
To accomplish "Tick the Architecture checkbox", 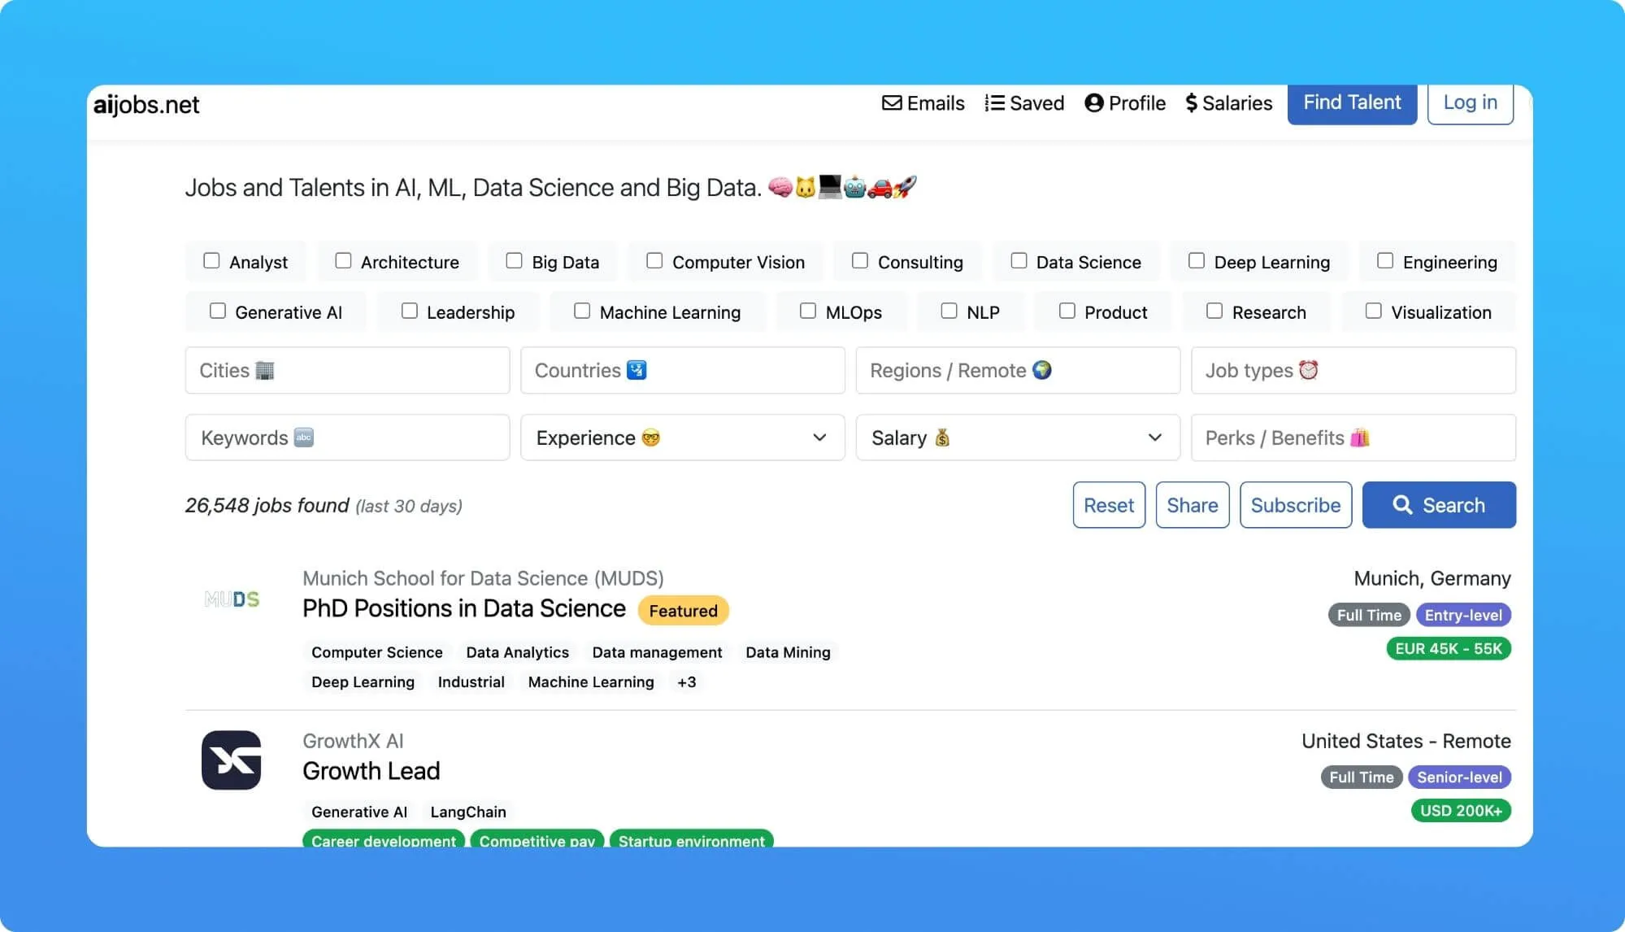I will [343, 260].
